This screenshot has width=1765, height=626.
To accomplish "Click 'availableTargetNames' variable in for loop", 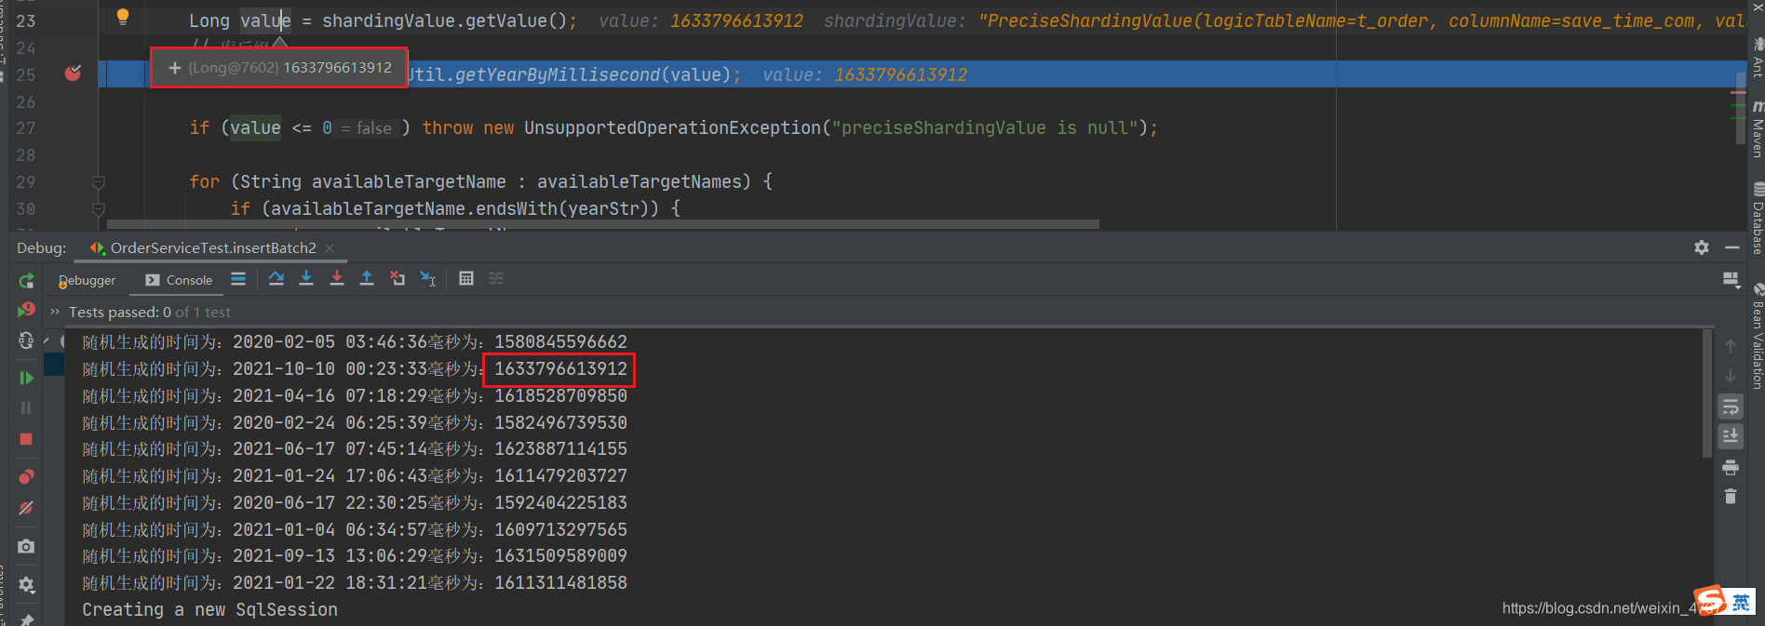I will (x=643, y=182).
